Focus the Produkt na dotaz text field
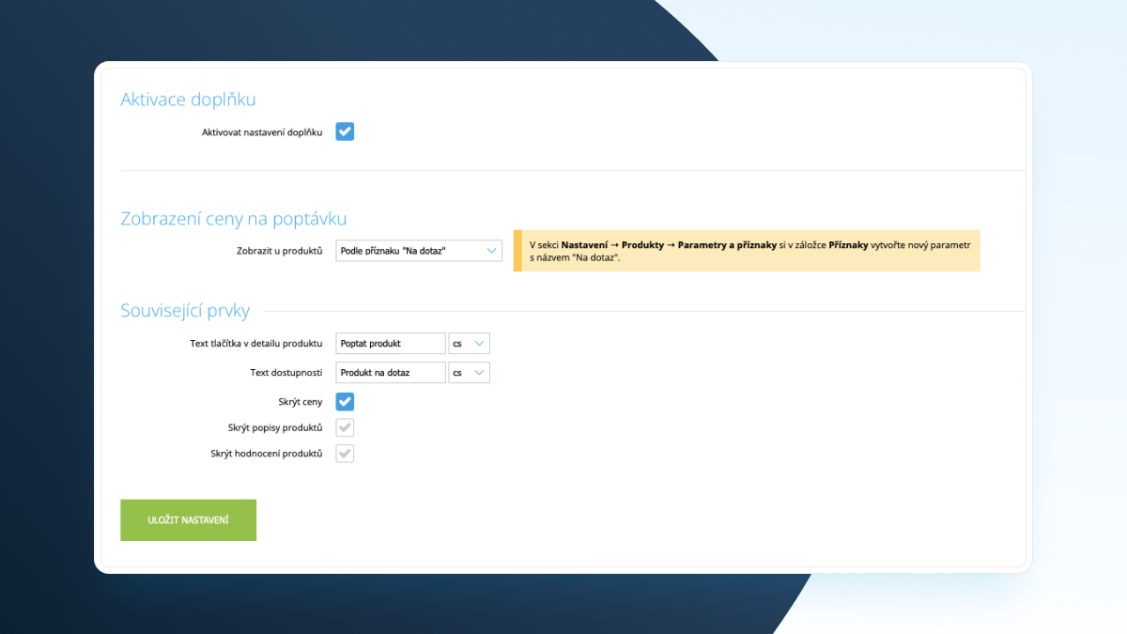1127x634 pixels. (391, 373)
